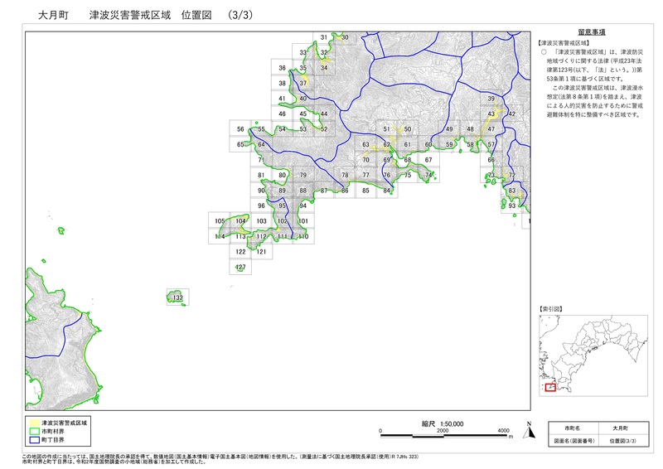Image resolution: width=663 pixels, height=469 pixels.
Task: Select map grid cell number 30
Action: (345, 37)
